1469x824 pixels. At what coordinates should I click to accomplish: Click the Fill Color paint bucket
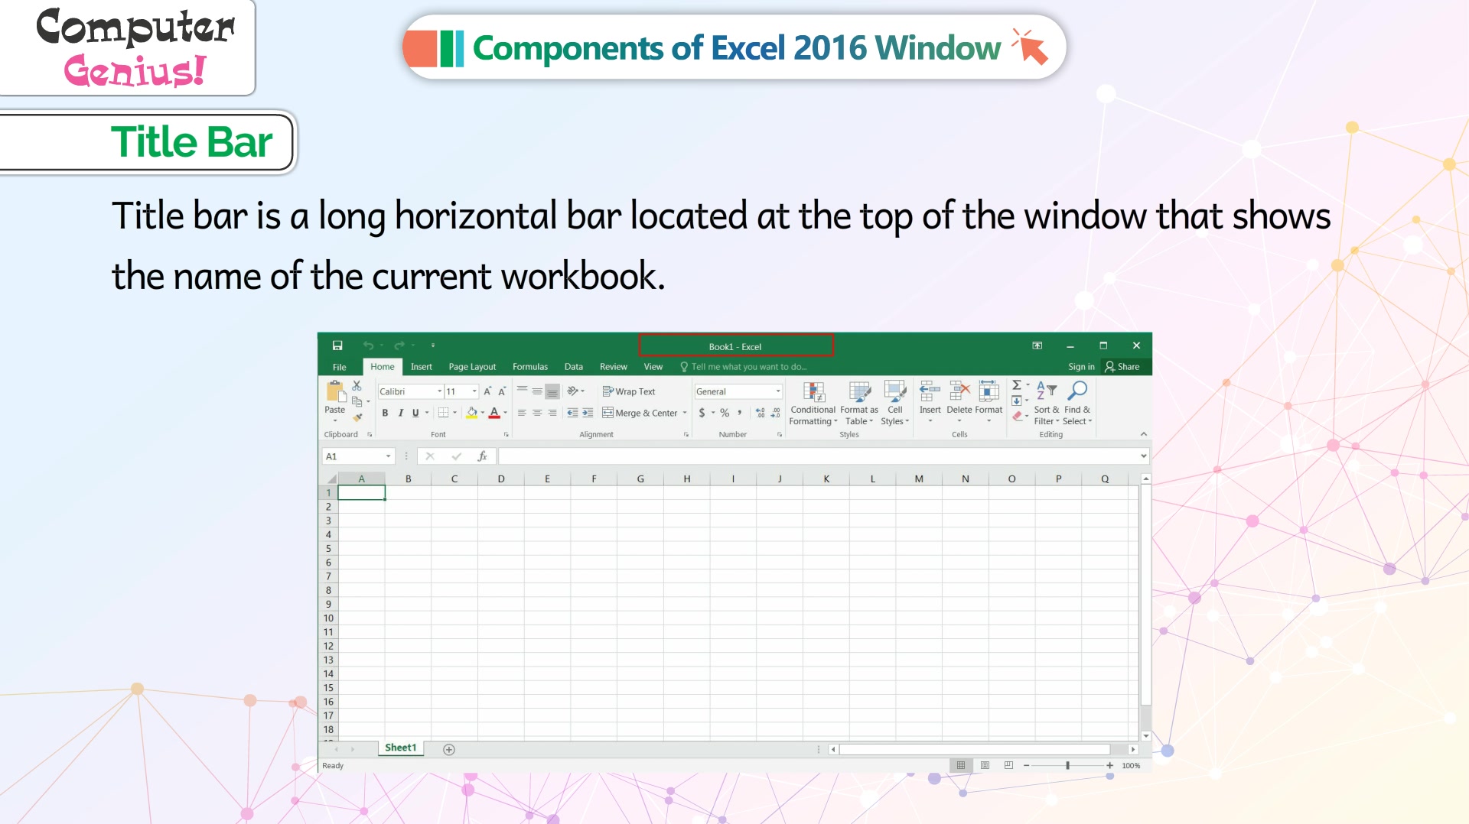point(472,413)
